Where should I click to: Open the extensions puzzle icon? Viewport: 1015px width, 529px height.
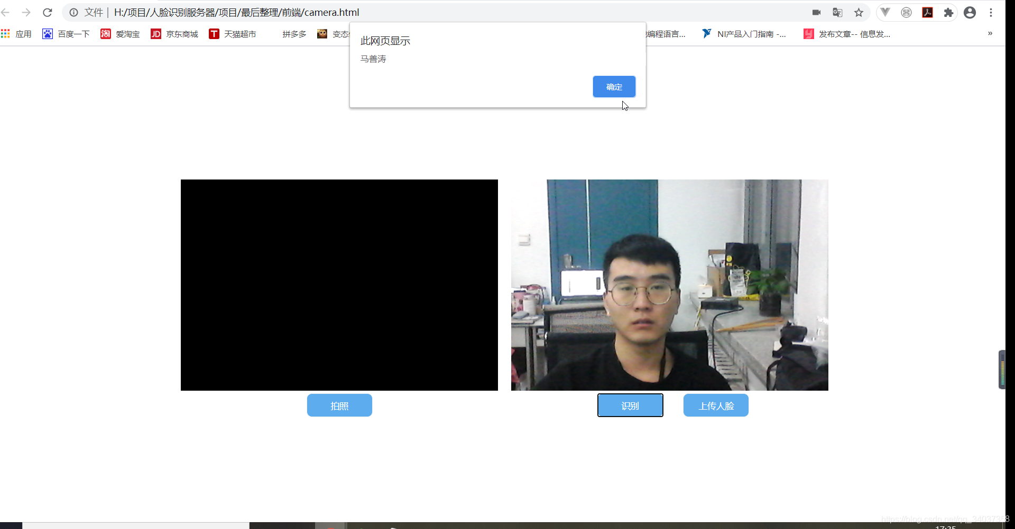948,12
